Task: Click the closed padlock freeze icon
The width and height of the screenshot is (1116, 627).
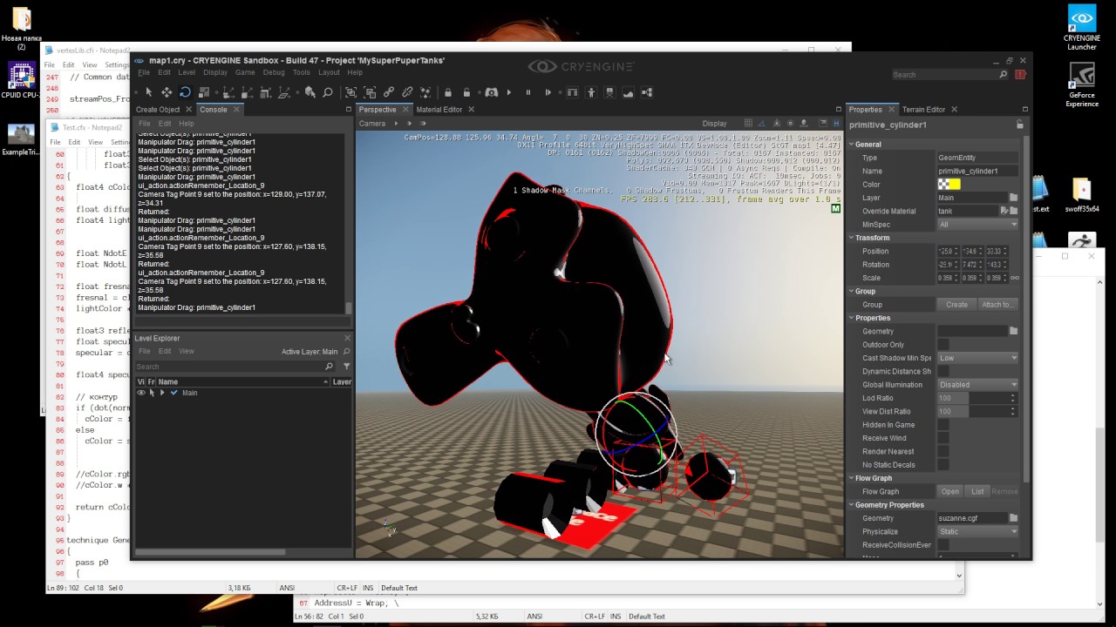Action: point(448,92)
